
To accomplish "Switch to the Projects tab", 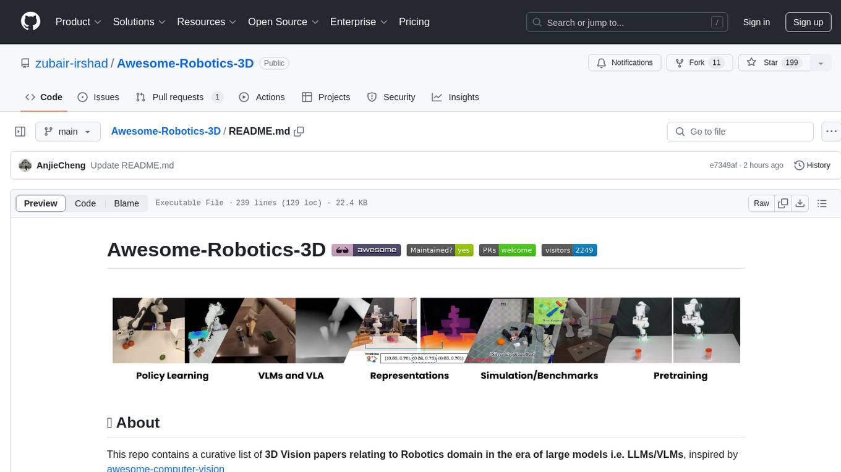I will pos(326,97).
